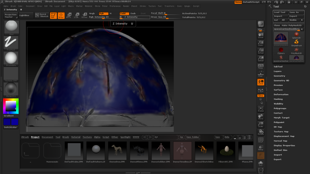Select the Zoom canvas icon
The image size is (310, 174).
point(261,43)
